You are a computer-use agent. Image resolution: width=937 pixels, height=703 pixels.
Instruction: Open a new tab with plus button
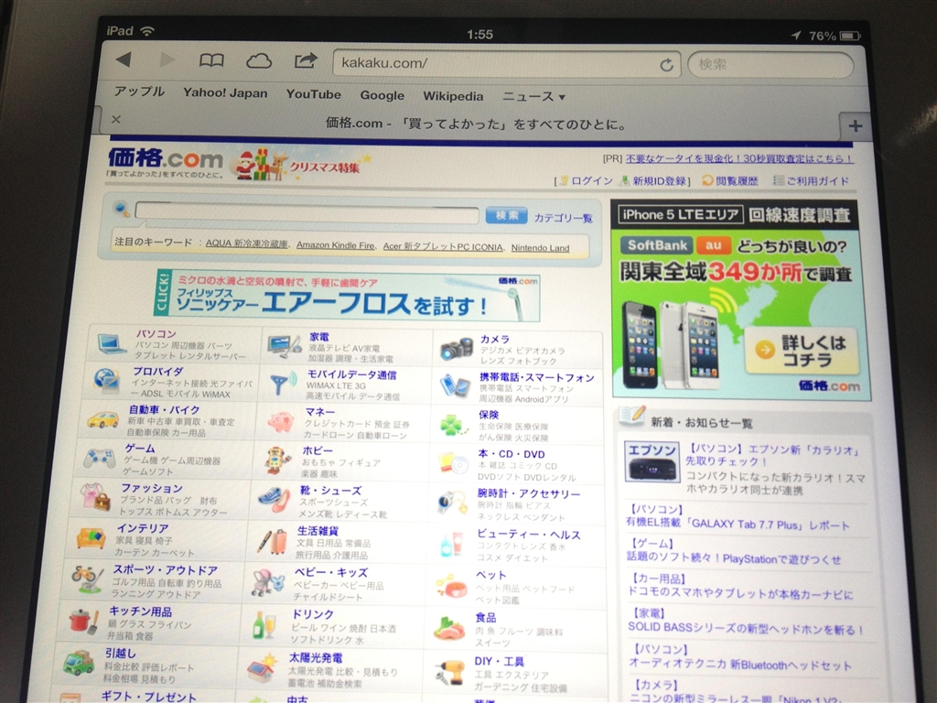pyautogui.click(x=856, y=126)
